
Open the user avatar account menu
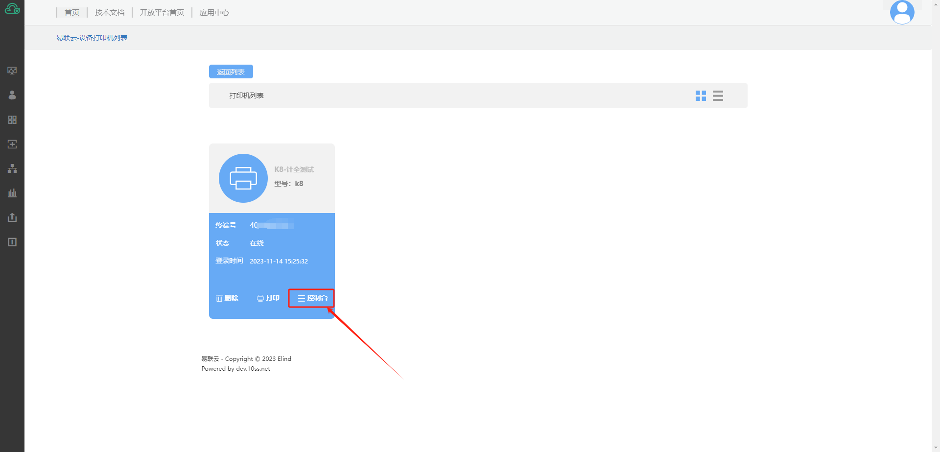click(902, 12)
